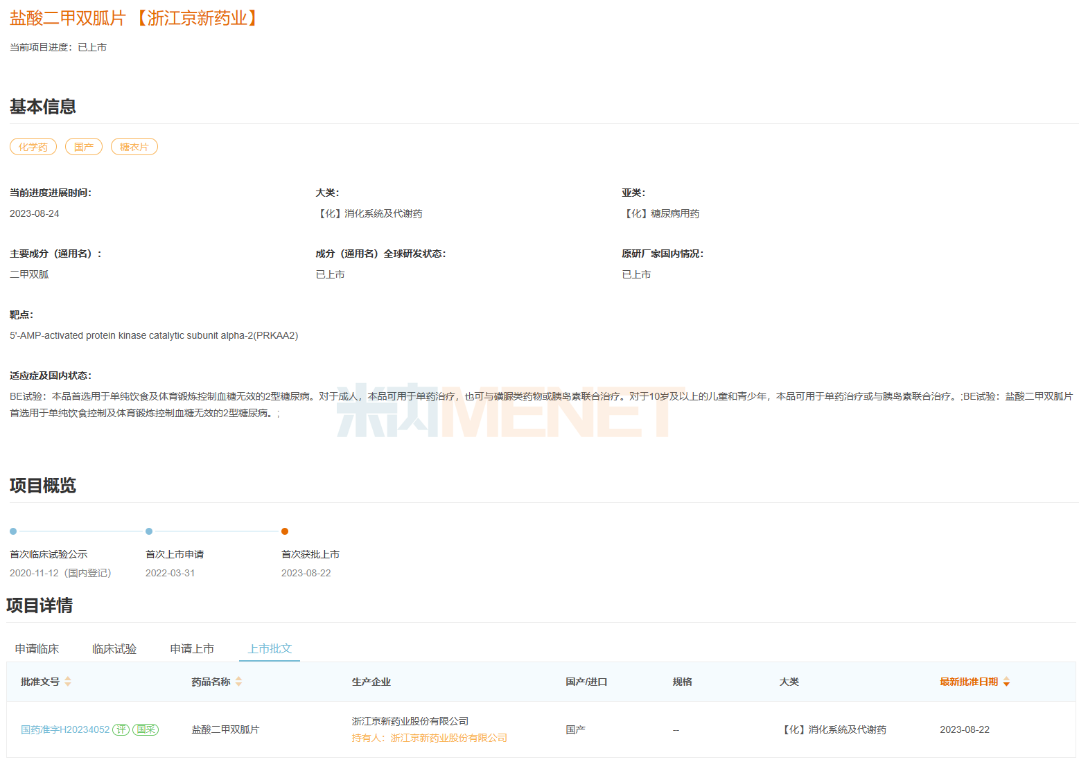Select the 上市批文 tab
This screenshot has width=1079, height=762.
click(270, 648)
